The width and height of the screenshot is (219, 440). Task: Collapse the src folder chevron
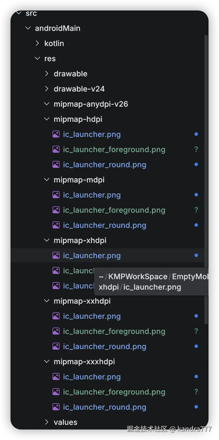(x=19, y=13)
